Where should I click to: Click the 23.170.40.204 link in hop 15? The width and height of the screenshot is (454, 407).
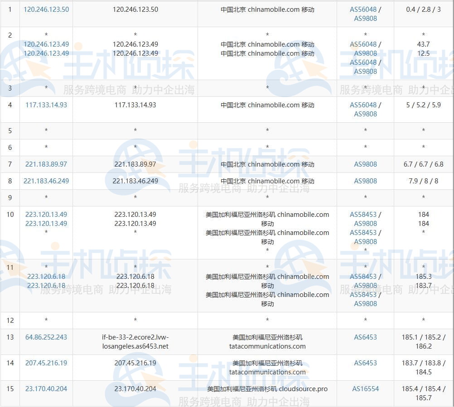[x=46, y=389]
